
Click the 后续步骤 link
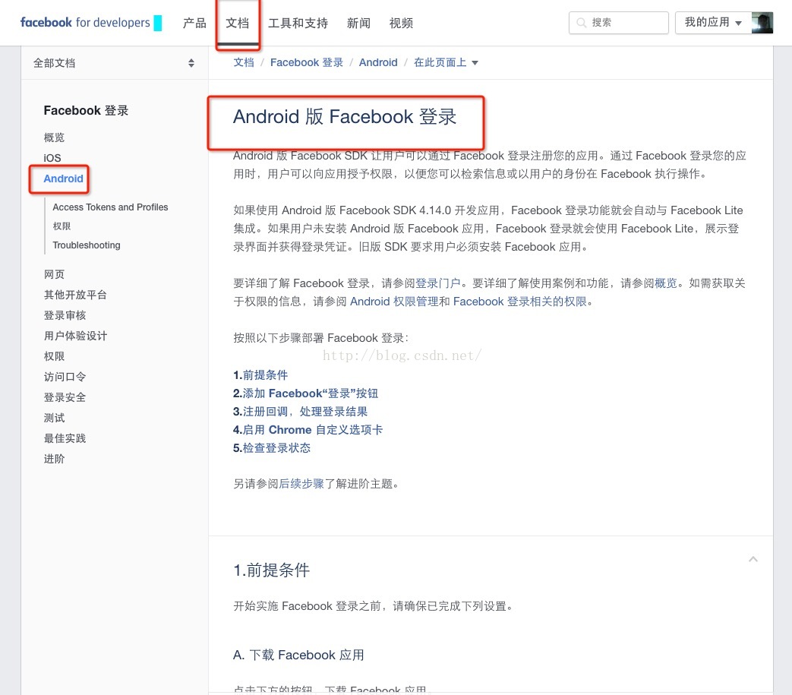point(301,484)
